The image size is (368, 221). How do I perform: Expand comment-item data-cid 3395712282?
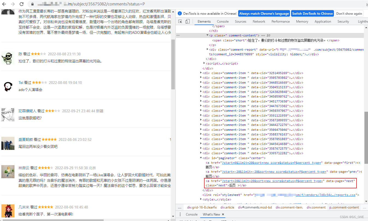point(201,153)
